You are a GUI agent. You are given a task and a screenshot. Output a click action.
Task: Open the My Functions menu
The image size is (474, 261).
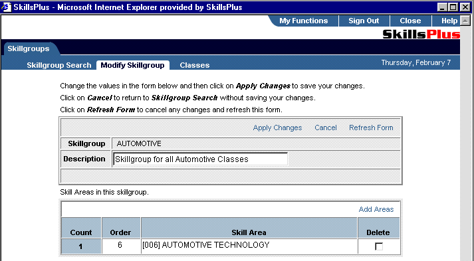point(304,21)
